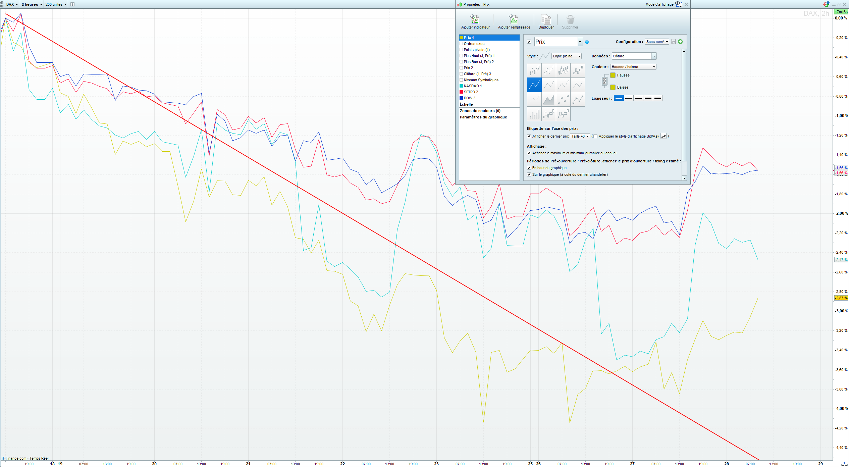Select the mountain area chart style

549,100
